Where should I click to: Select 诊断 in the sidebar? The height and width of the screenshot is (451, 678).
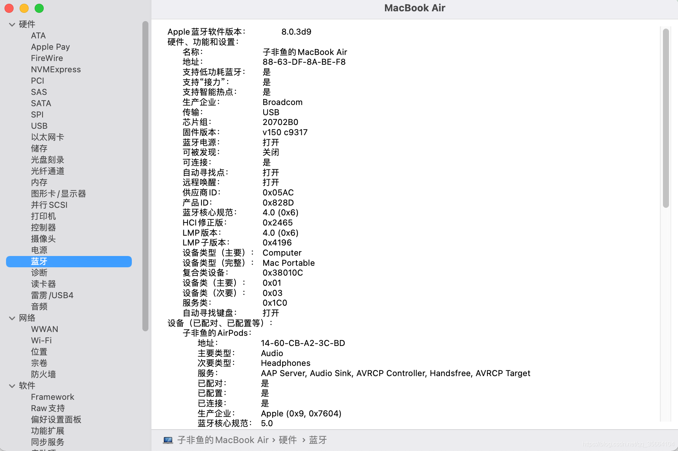pyautogui.click(x=39, y=273)
